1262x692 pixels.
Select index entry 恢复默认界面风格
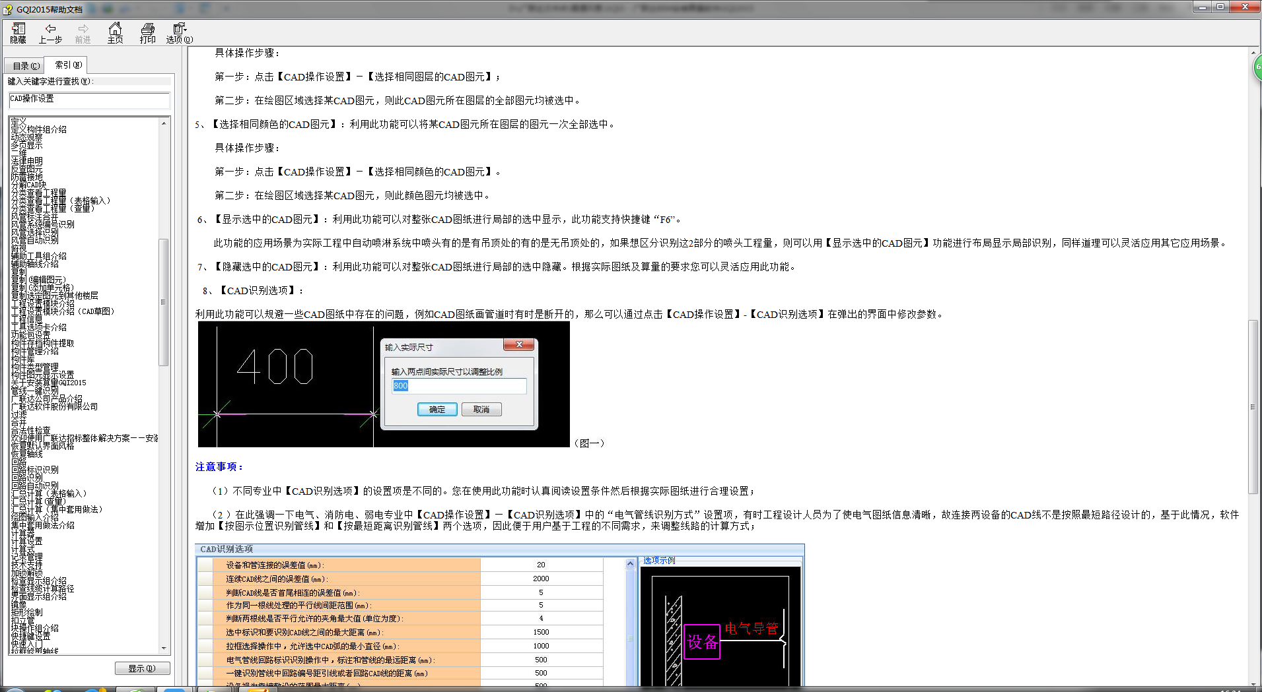[x=42, y=446]
